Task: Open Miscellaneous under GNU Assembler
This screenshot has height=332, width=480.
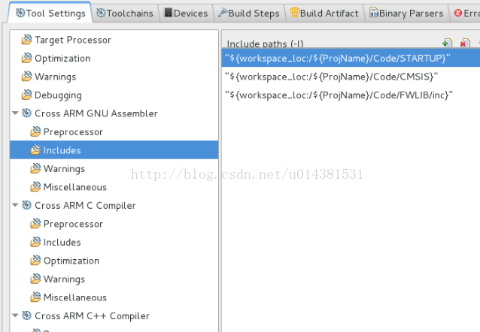Action: pyautogui.click(x=74, y=187)
